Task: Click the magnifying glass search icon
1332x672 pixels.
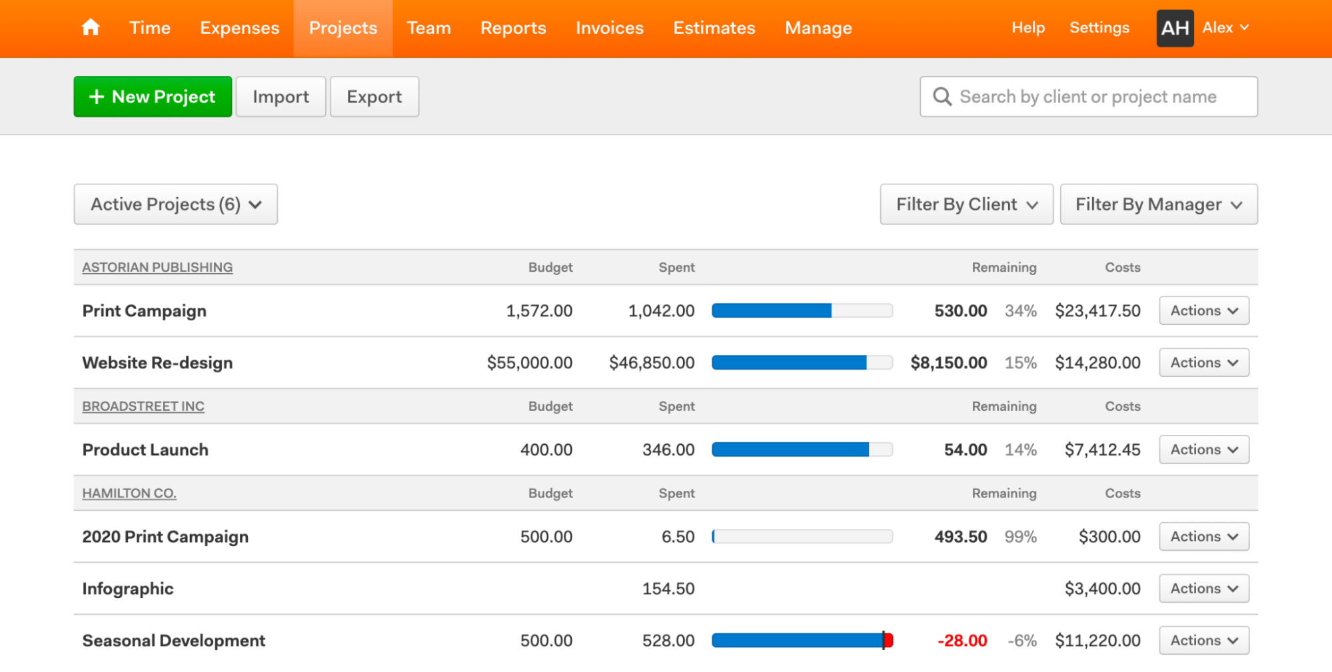Action: [942, 97]
